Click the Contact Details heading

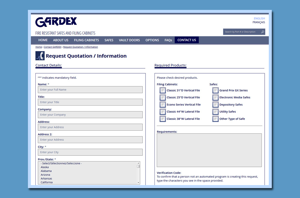[49, 65]
